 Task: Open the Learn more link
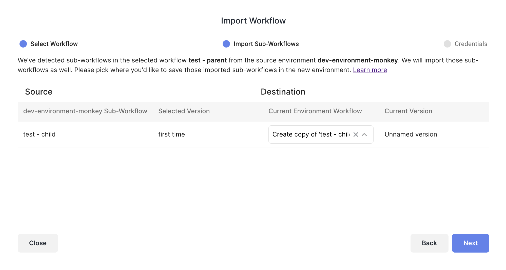tap(370, 70)
